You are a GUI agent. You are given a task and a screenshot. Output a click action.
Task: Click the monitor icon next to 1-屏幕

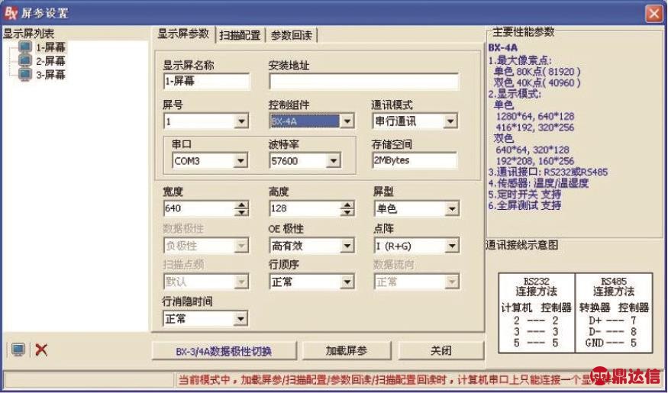click(x=25, y=47)
